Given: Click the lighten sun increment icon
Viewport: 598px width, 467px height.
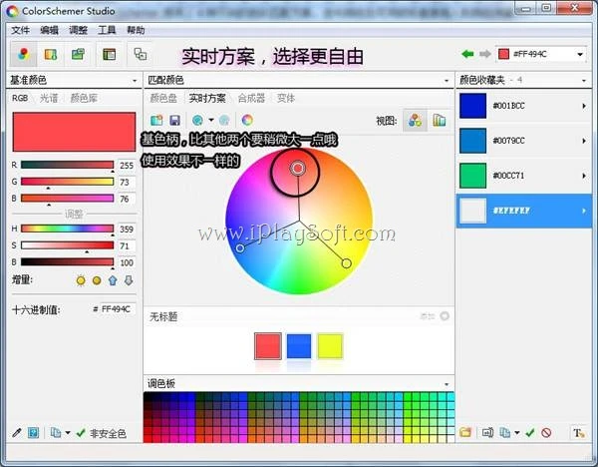Looking at the screenshot, I should [x=81, y=280].
